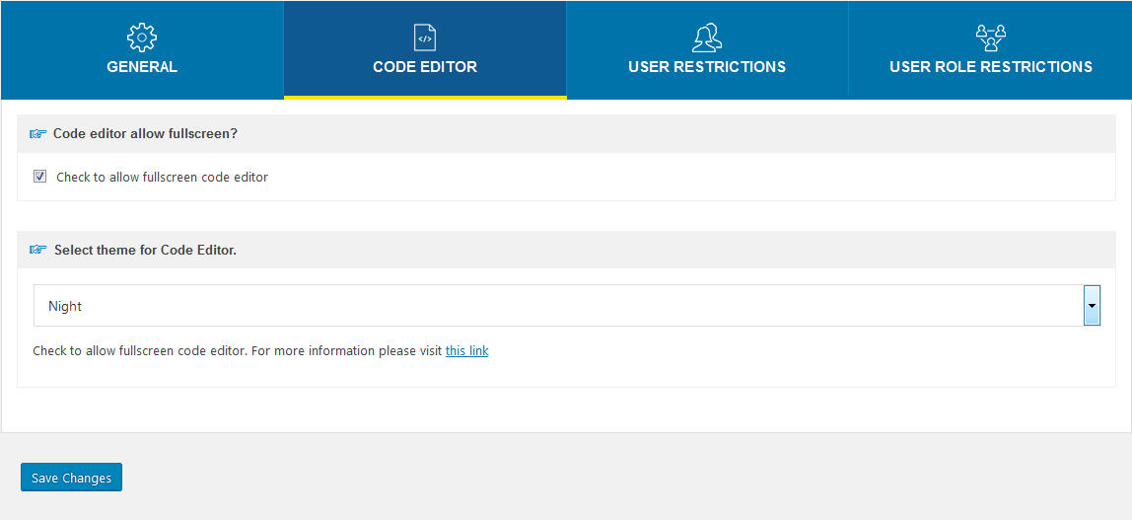This screenshot has width=1132, height=520.
Task: Click the pointing hand icon beside Select theme heading
Action: pyautogui.click(x=37, y=251)
